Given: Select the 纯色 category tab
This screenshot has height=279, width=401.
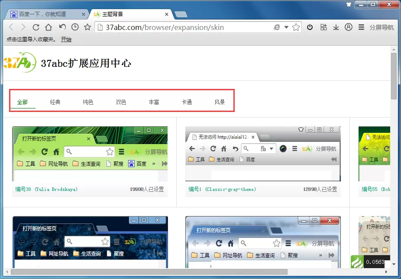Looking at the screenshot, I should coord(88,102).
